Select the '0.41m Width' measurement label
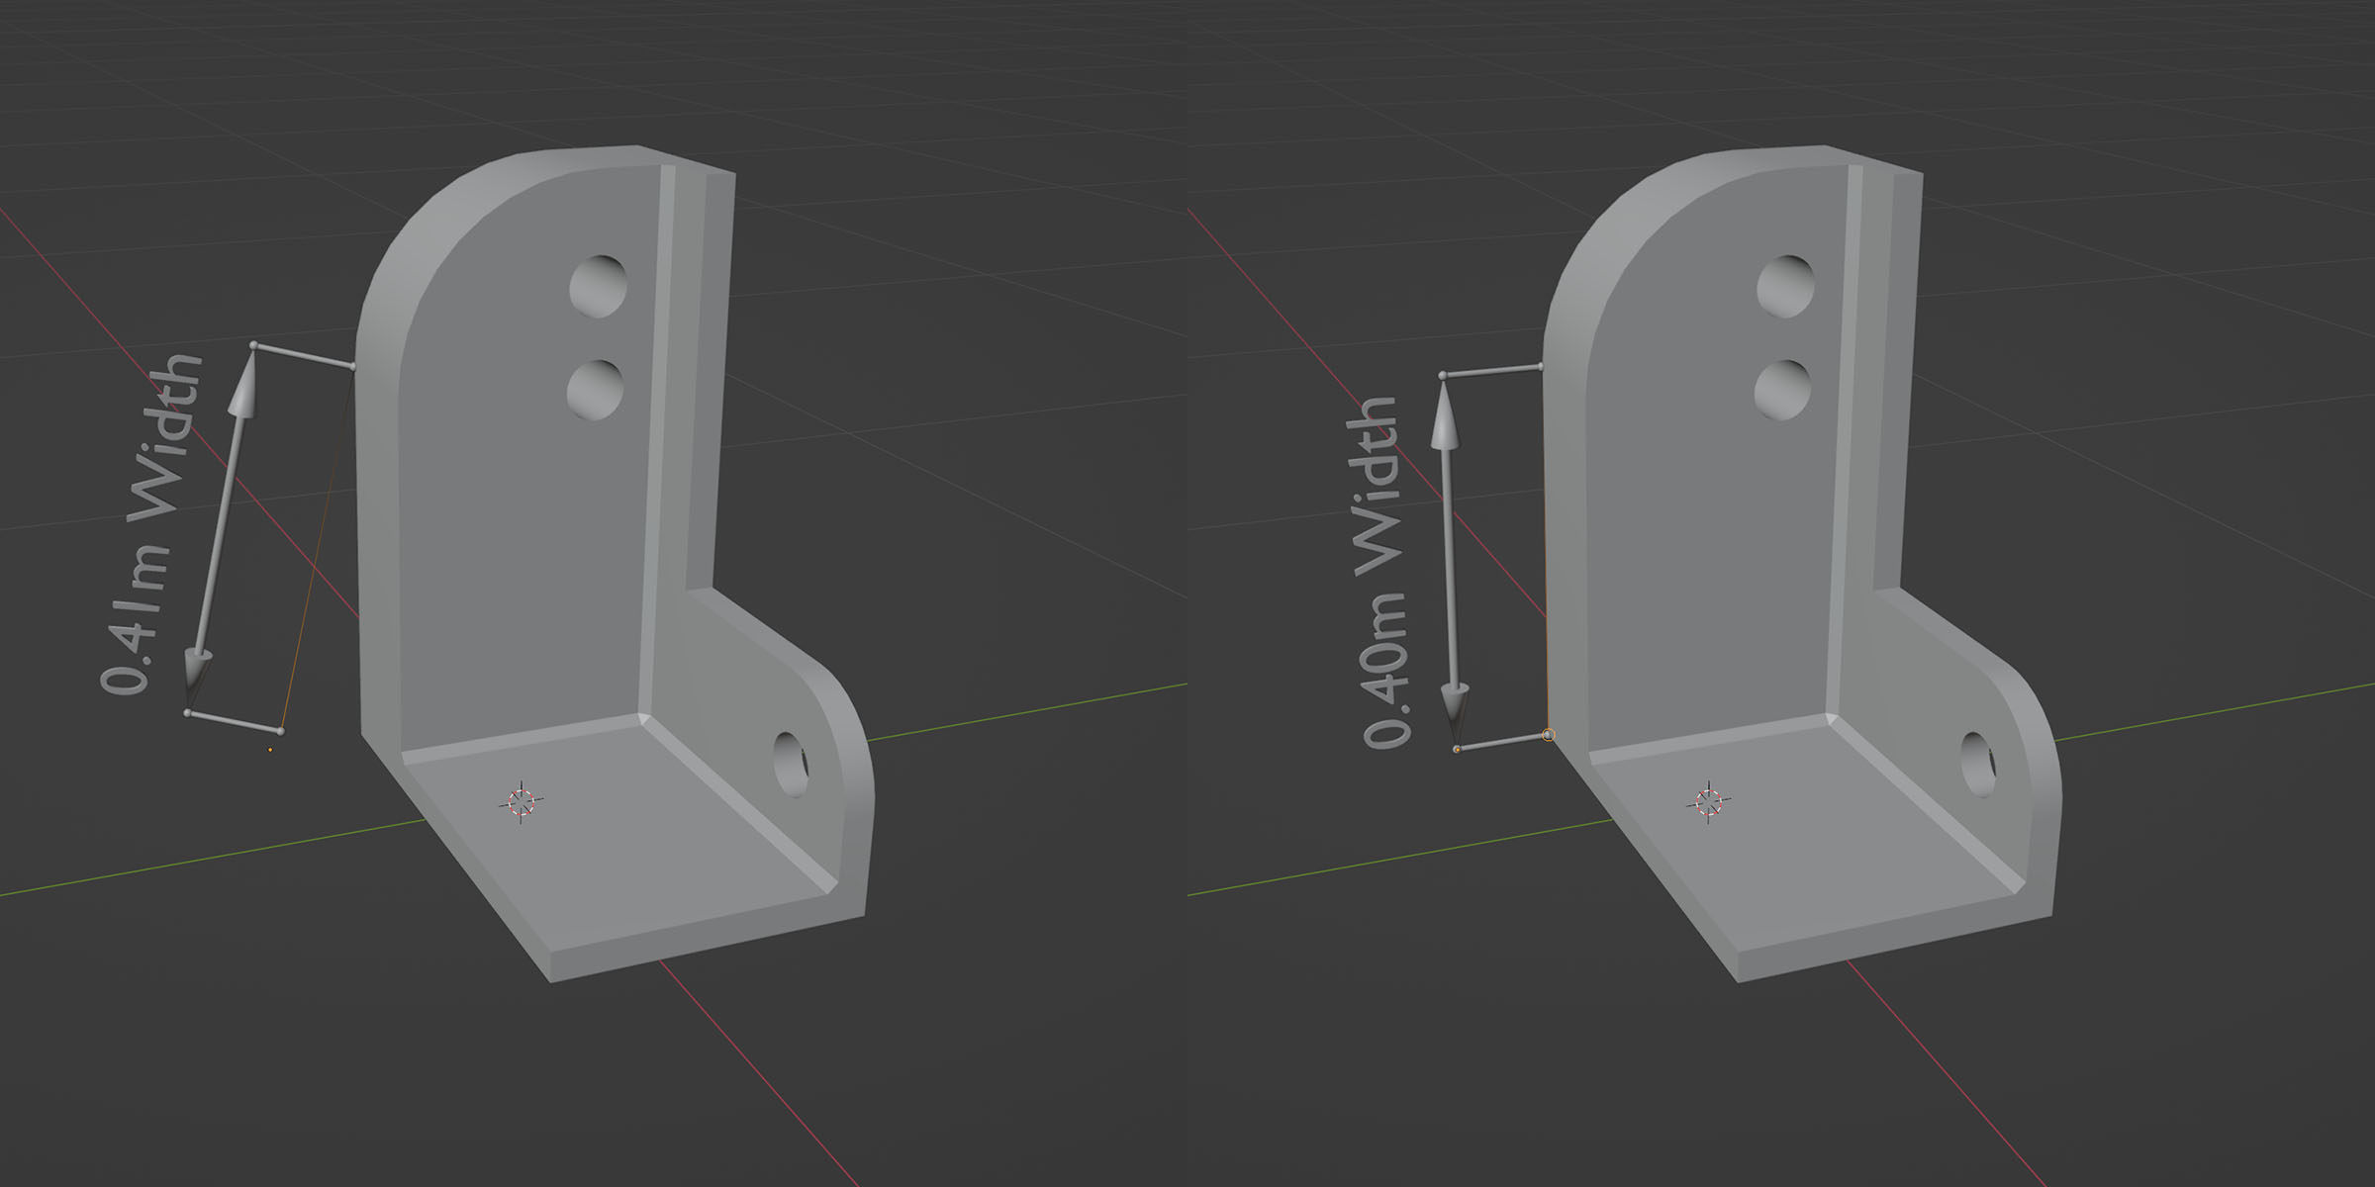This screenshot has width=2375, height=1187. (150, 524)
